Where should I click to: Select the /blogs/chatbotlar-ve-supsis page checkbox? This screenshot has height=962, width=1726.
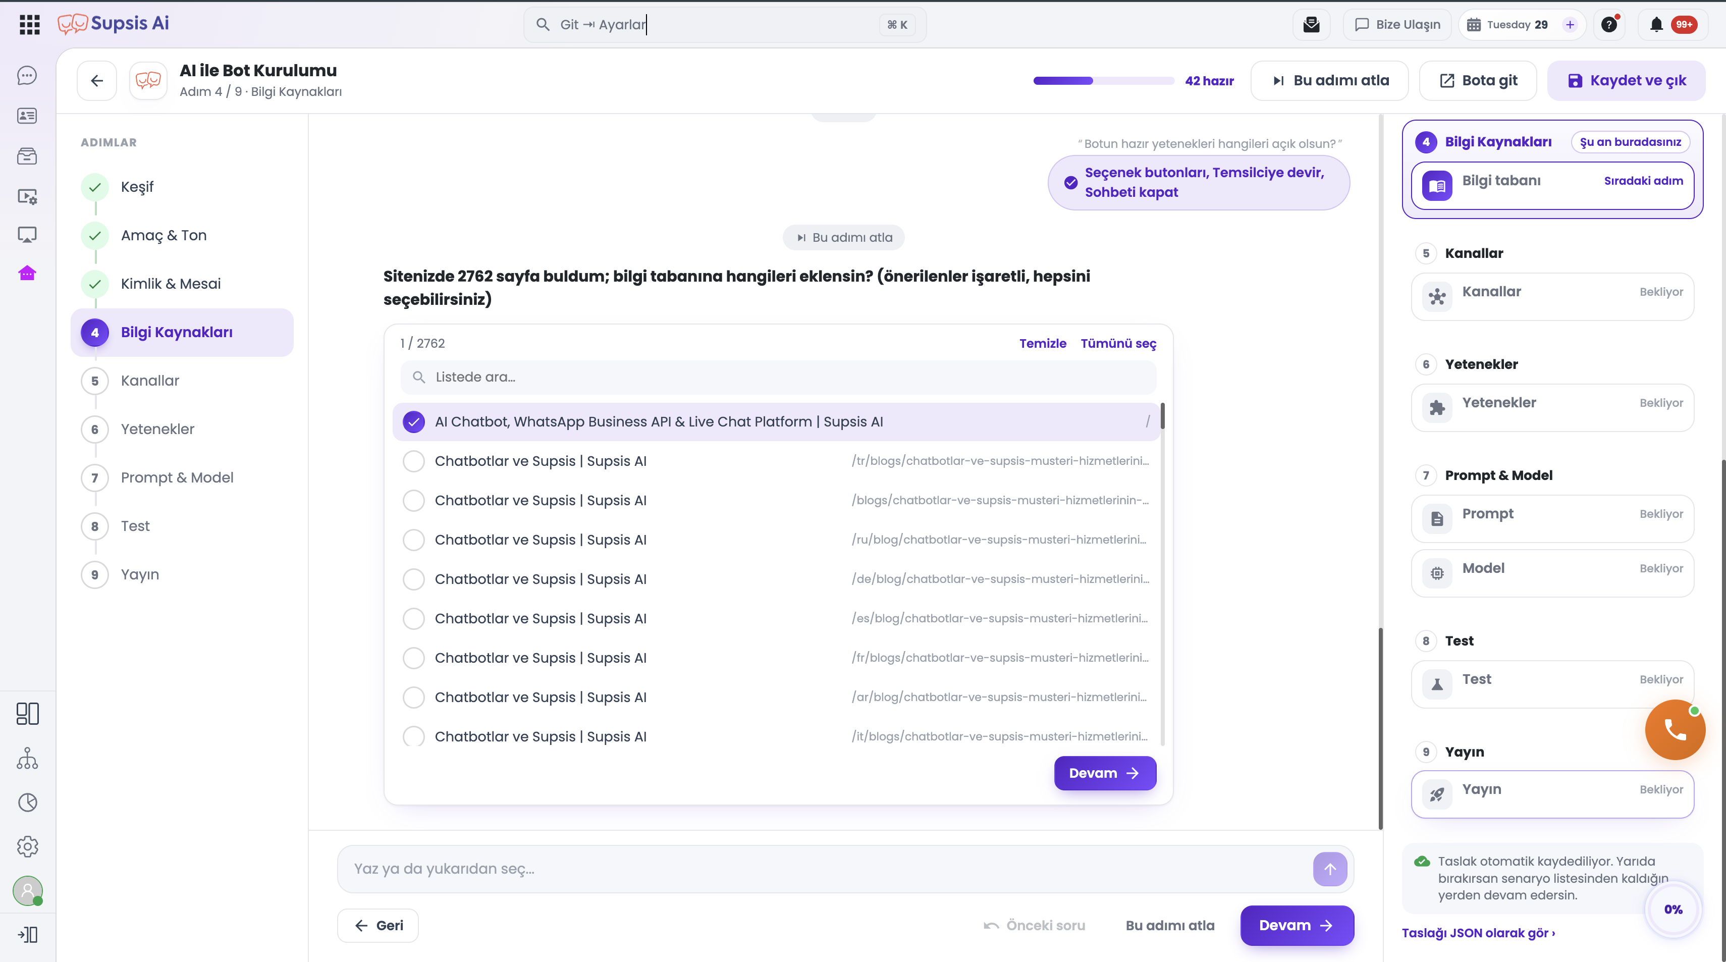pyautogui.click(x=413, y=500)
